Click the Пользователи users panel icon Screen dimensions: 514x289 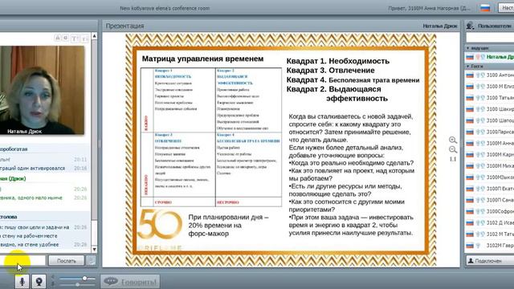pos(471,26)
